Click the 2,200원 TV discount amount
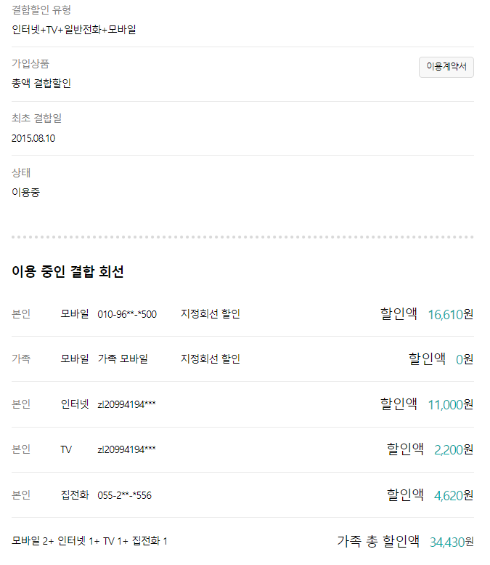This screenshot has height=565, width=490. click(453, 449)
